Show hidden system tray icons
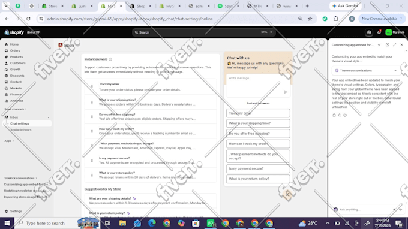 pyautogui.click(x=328, y=223)
